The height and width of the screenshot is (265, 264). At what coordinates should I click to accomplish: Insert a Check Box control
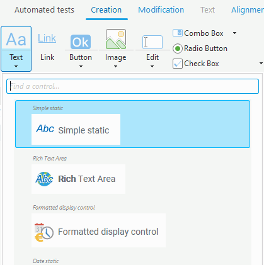(x=196, y=64)
